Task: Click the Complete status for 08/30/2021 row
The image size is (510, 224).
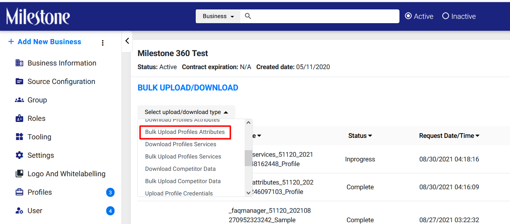Action: click(360, 187)
